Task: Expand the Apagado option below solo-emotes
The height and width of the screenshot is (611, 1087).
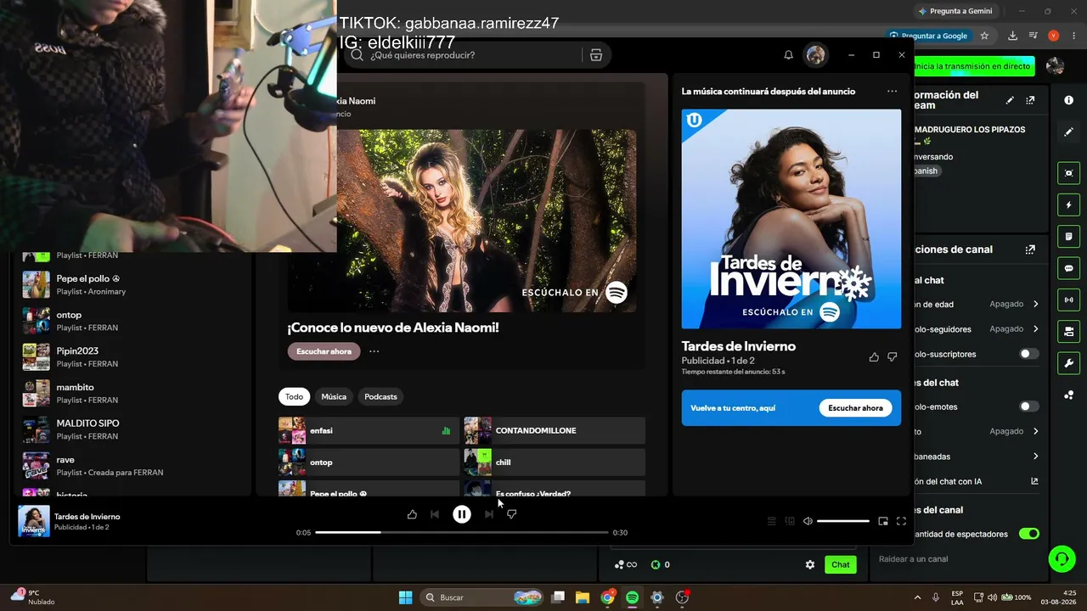Action: [x=1014, y=431]
